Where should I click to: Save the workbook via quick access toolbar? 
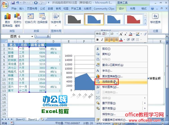coord(13,3)
